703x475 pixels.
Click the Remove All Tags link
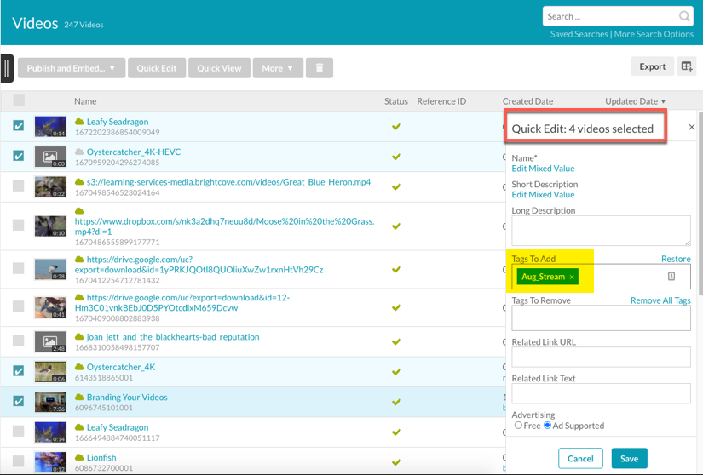tap(660, 300)
